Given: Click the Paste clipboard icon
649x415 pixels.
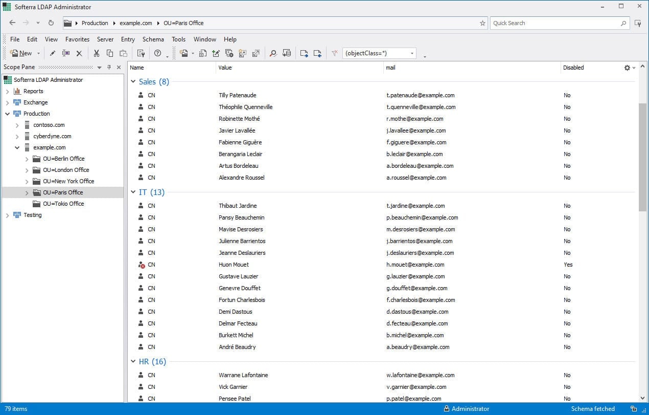Looking at the screenshot, I should coord(123,53).
